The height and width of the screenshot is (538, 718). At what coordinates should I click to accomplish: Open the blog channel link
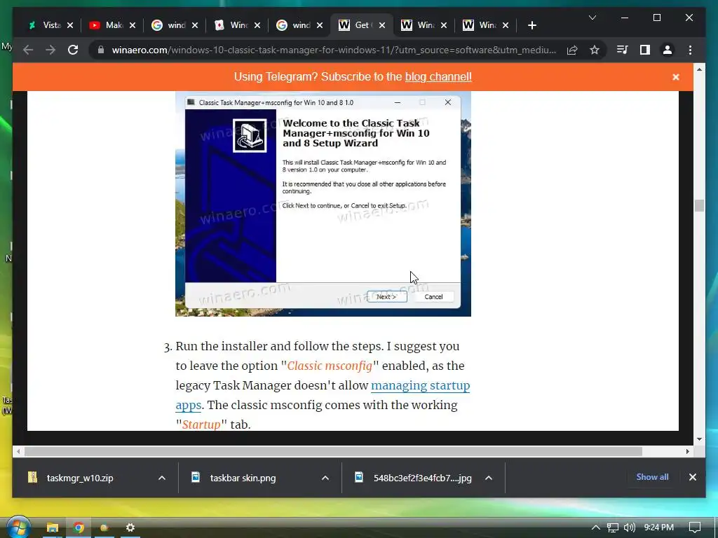pyautogui.click(x=438, y=76)
